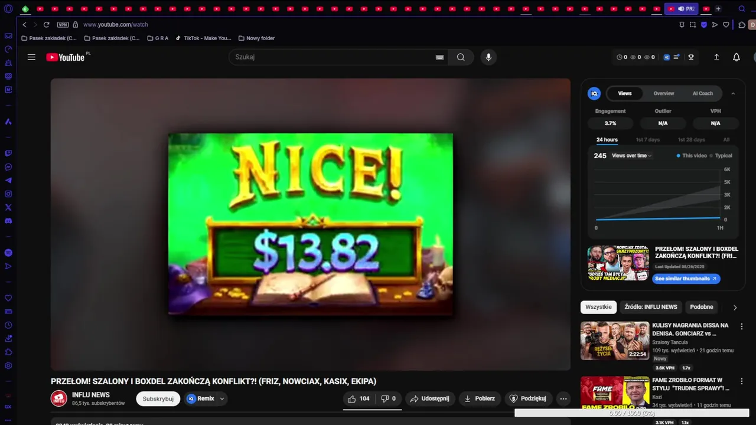This screenshot has height=425, width=756.
Task: Reload the page
Action: 46,25
